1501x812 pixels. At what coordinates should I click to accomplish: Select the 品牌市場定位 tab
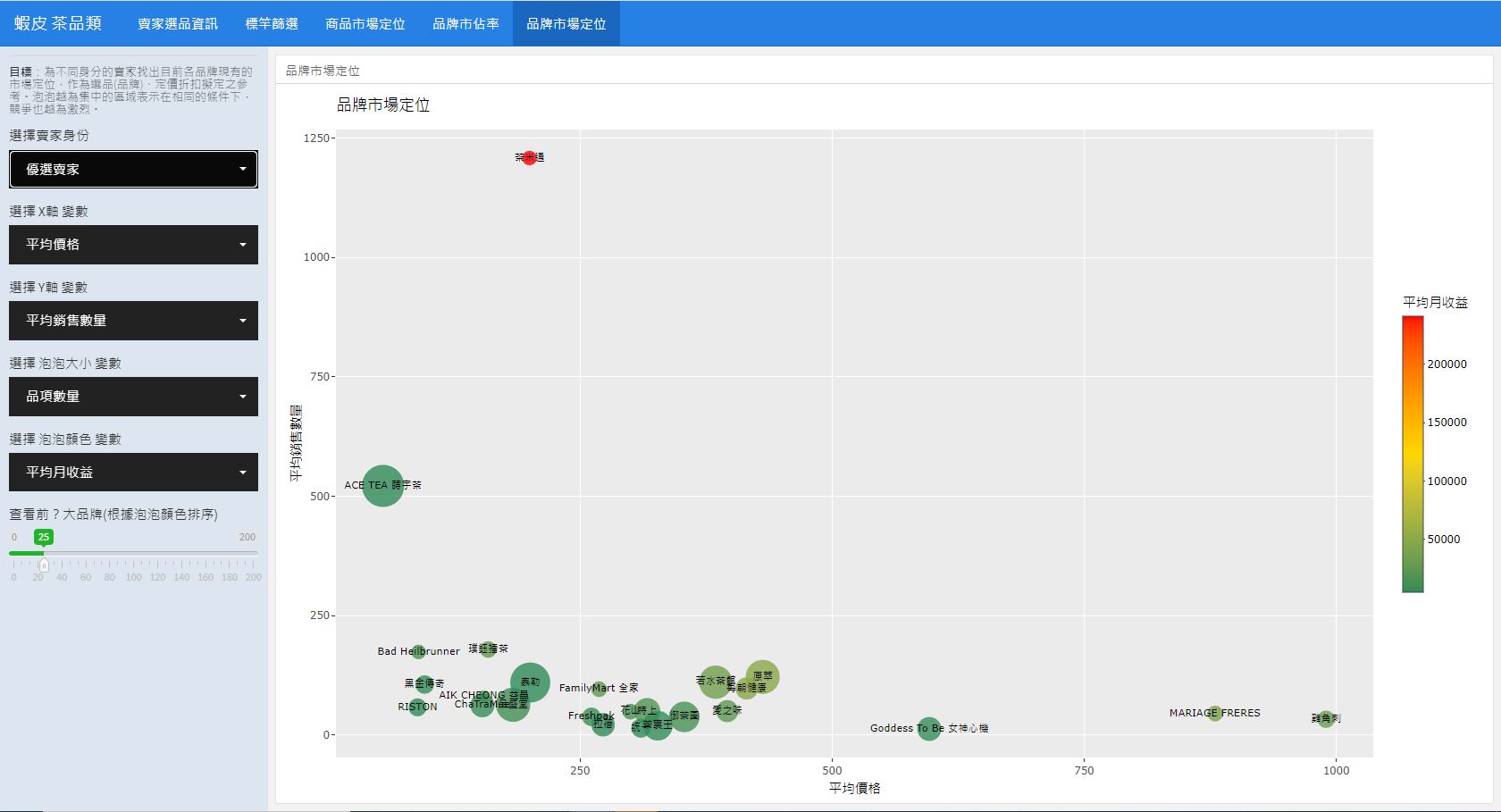coord(566,23)
